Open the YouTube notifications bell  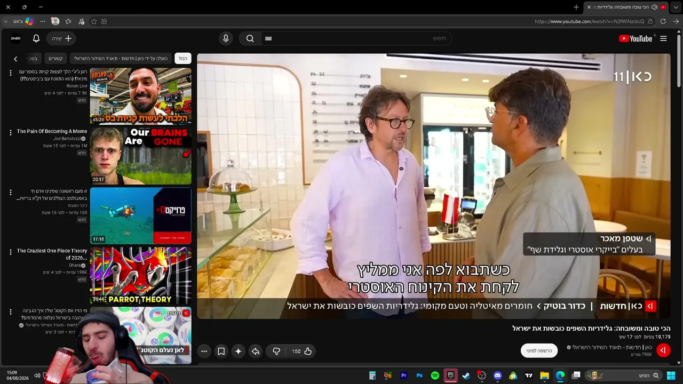(x=36, y=38)
